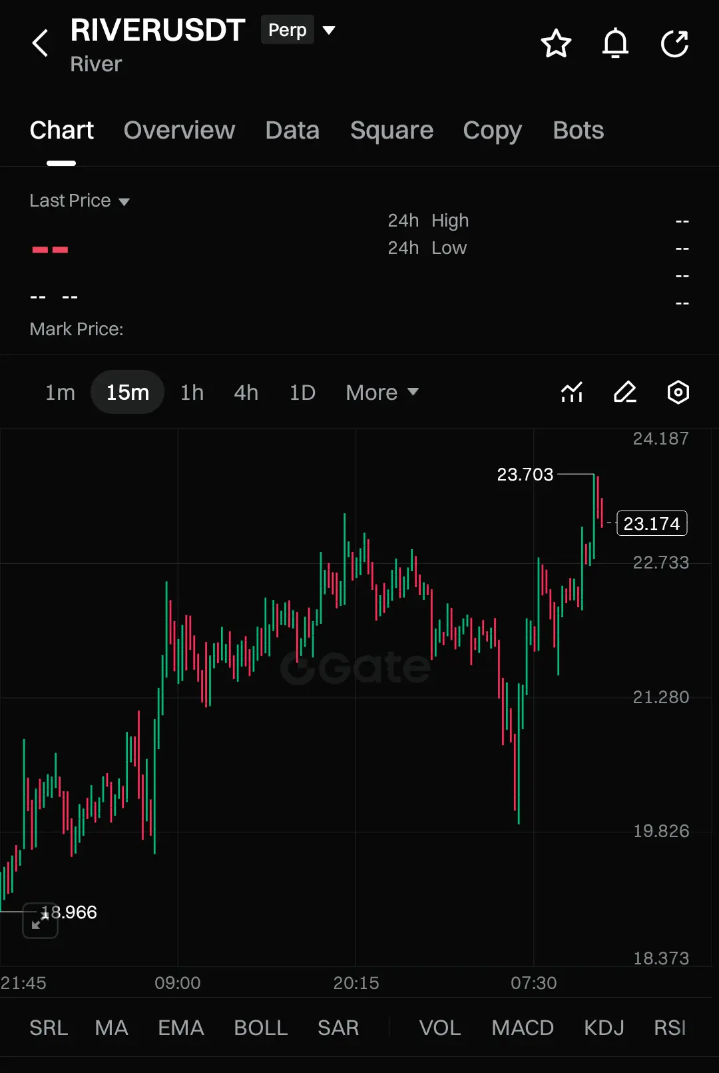Tap the 19.826 axis price label
Screen dimensions: 719x1073
coord(660,831)
